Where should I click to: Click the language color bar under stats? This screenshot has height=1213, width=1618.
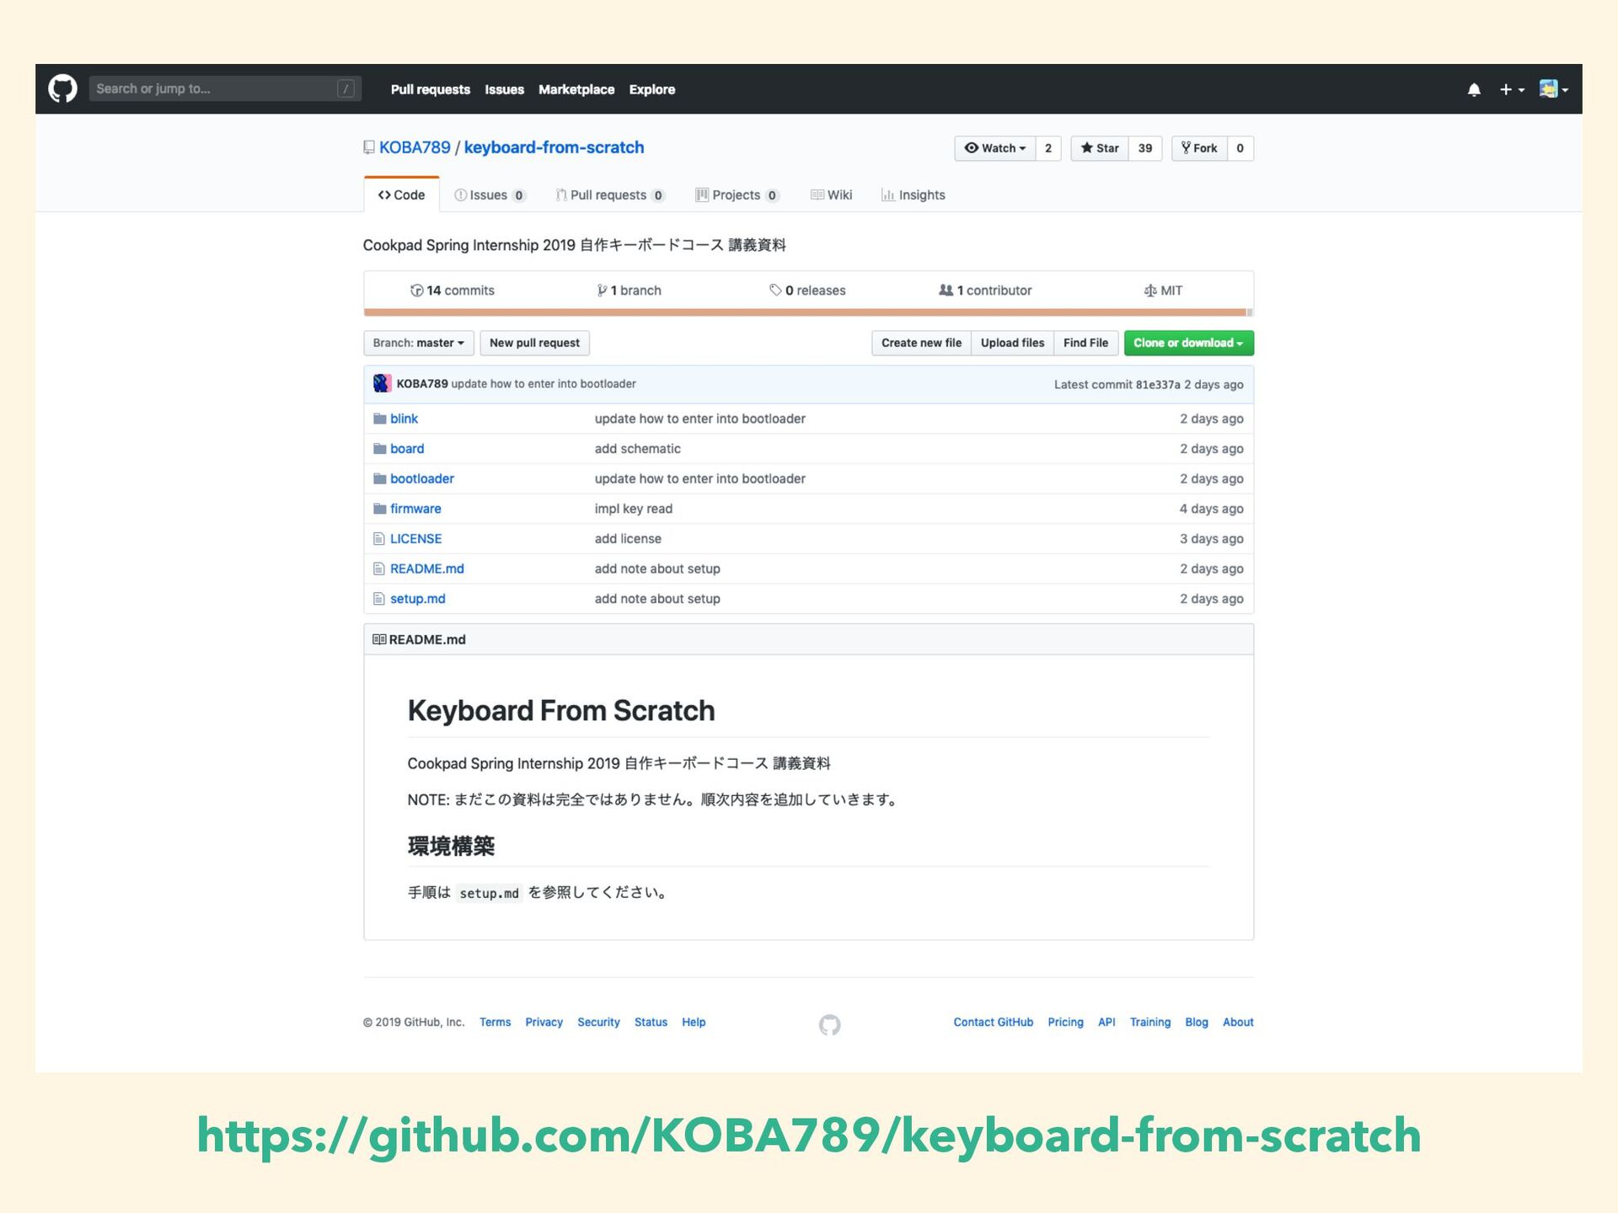tap(806, 313)
